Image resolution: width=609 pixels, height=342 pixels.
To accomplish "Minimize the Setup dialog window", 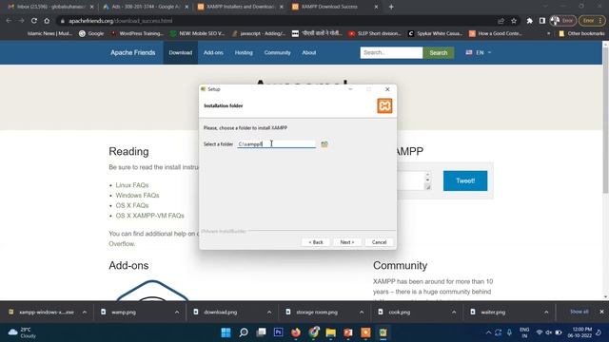I will (350, 89).
